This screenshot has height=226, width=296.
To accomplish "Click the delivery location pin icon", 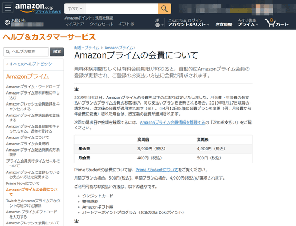I will click(x=7, y=23).
